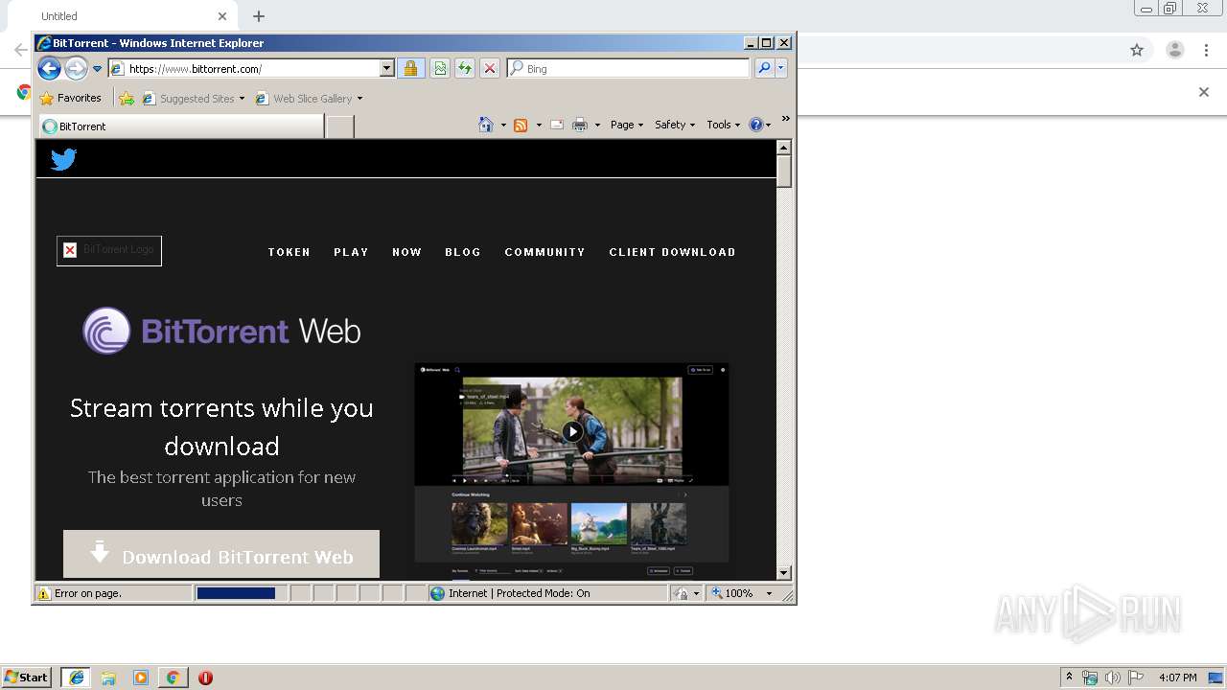Open CLIENT DOWNLOAD in site navigation
The image size is (1227, 690).
coord(672,252)
